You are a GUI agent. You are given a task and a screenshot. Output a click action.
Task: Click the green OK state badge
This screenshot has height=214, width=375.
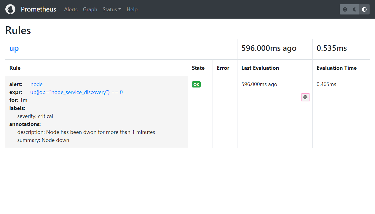196,85
